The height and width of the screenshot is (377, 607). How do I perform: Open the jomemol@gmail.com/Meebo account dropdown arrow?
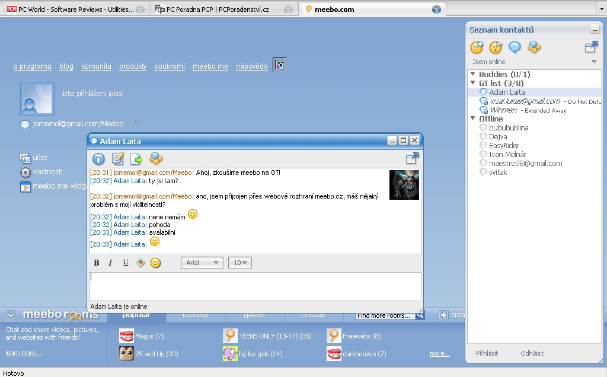(x=137, y=123)
